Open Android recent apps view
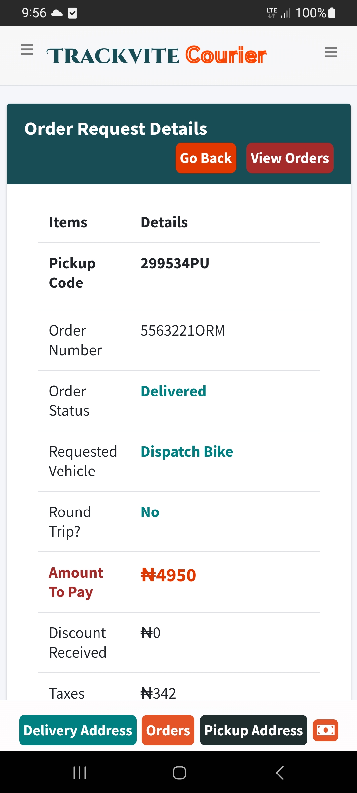This screenshot has width=357, height=793. coord(80,773)
